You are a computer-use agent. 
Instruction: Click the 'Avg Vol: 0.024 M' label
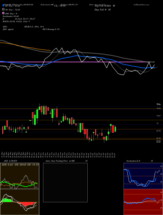(105, 6)
